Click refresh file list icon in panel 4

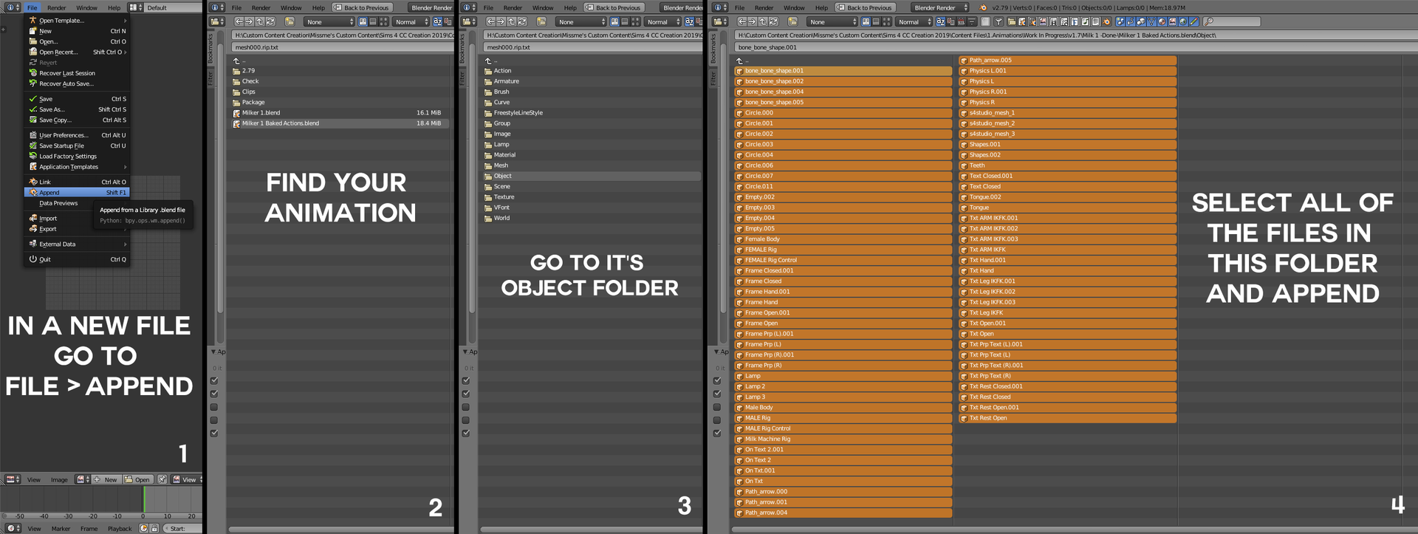click(x=773, y=21)
